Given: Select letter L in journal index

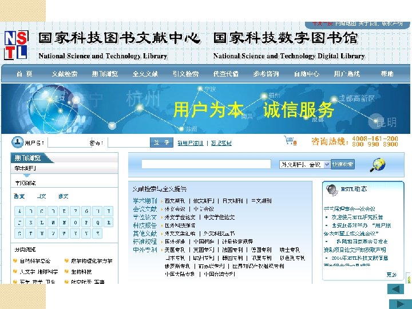Looking at the screenshot, I should coord(42,223).
